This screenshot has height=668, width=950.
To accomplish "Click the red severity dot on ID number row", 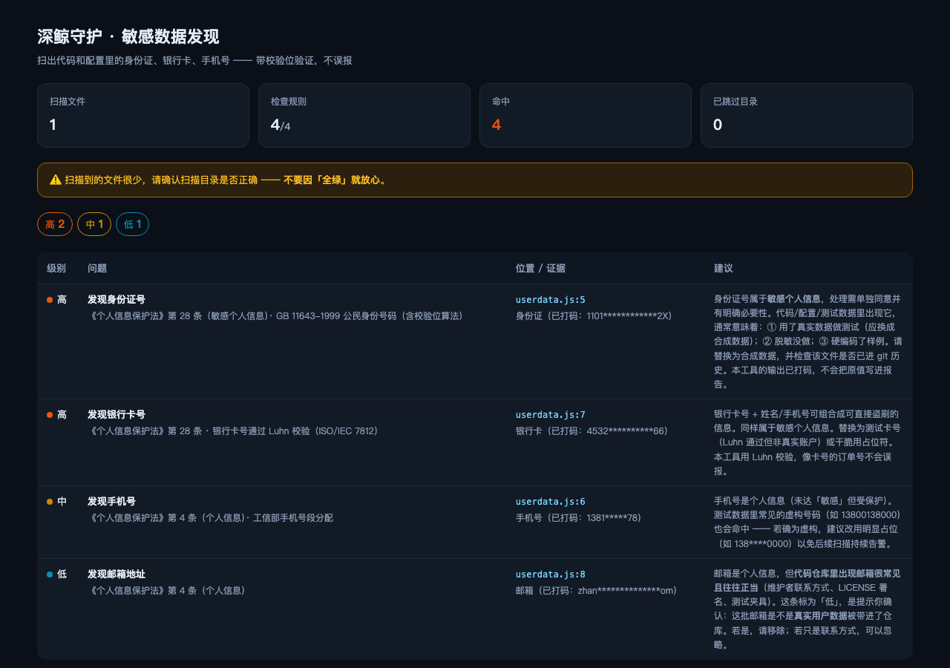I will tap(50, 300).
